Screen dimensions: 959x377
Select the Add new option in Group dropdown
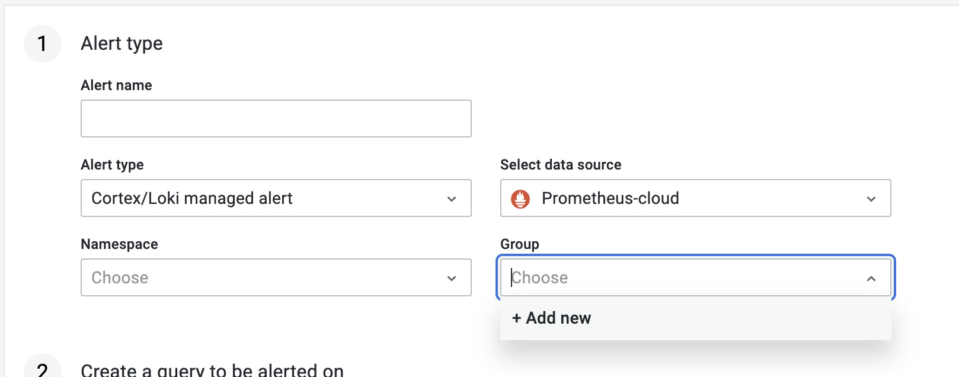click(x=551, y=318)
